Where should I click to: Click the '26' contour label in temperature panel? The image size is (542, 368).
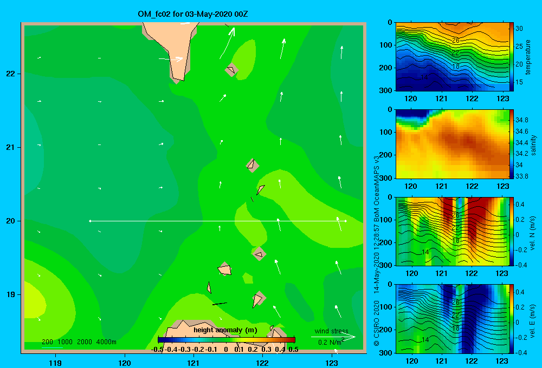(456, 41)
